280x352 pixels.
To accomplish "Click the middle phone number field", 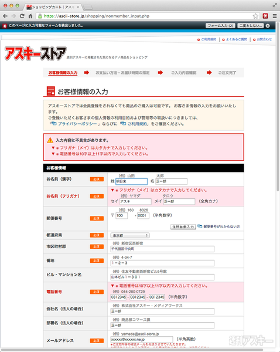I will 138,297.
